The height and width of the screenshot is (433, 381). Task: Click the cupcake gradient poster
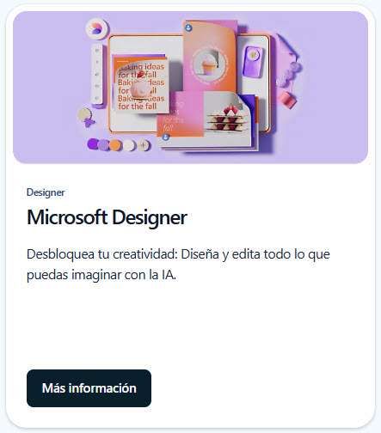pos(211,57)
